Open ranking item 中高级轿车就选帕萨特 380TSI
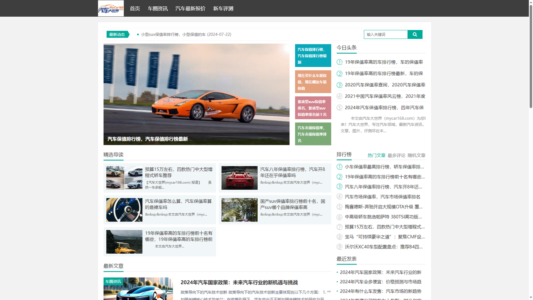533x300 pixels. 383,217
